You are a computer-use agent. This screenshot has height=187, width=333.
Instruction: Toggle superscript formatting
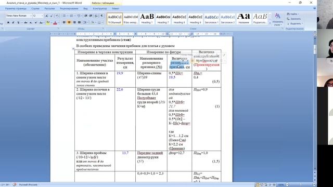(x=36, y=22)
